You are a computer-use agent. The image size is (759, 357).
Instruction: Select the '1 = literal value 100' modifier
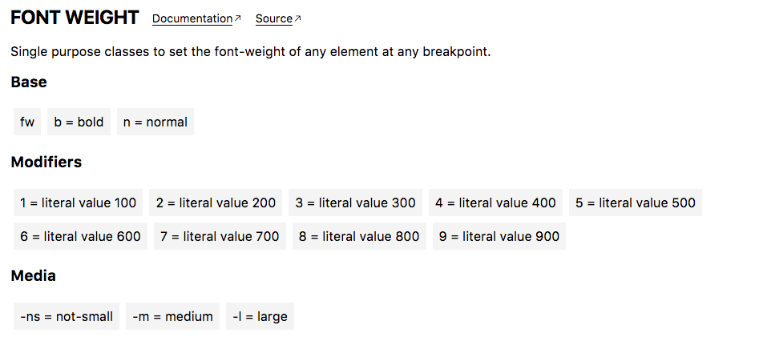tap(78, 203)
